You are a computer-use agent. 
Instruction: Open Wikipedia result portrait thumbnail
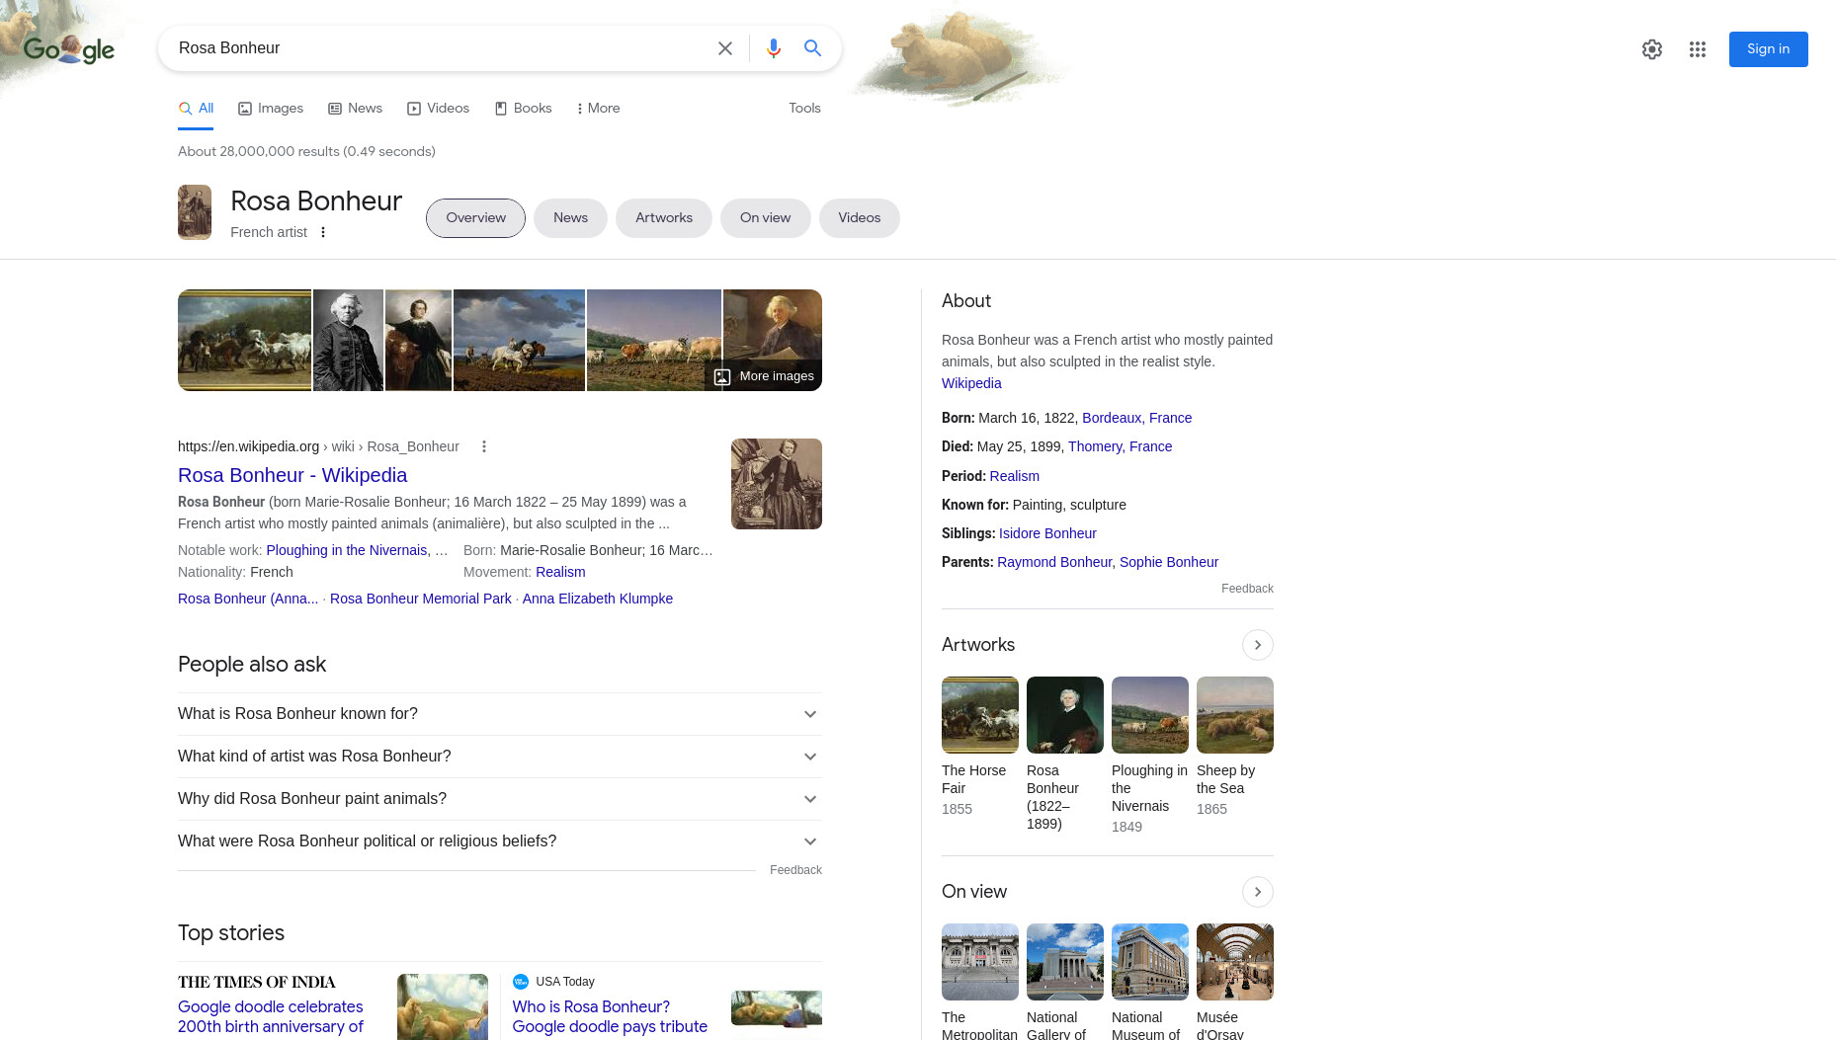pos(777,484)
